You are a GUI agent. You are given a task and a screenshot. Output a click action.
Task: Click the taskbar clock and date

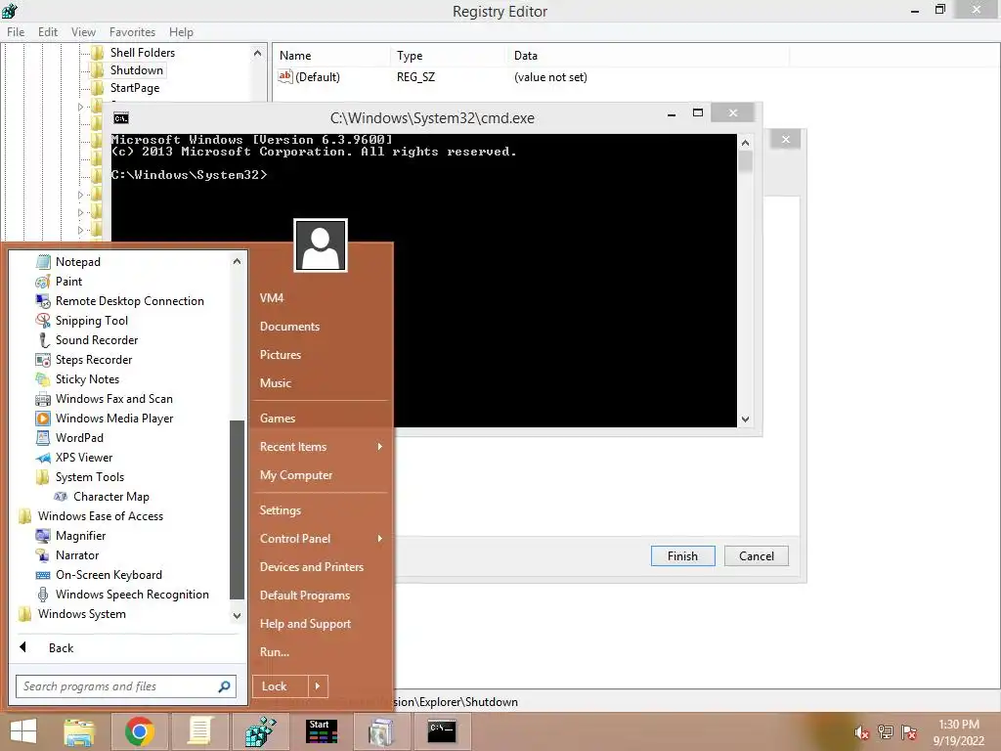point(958,732)
